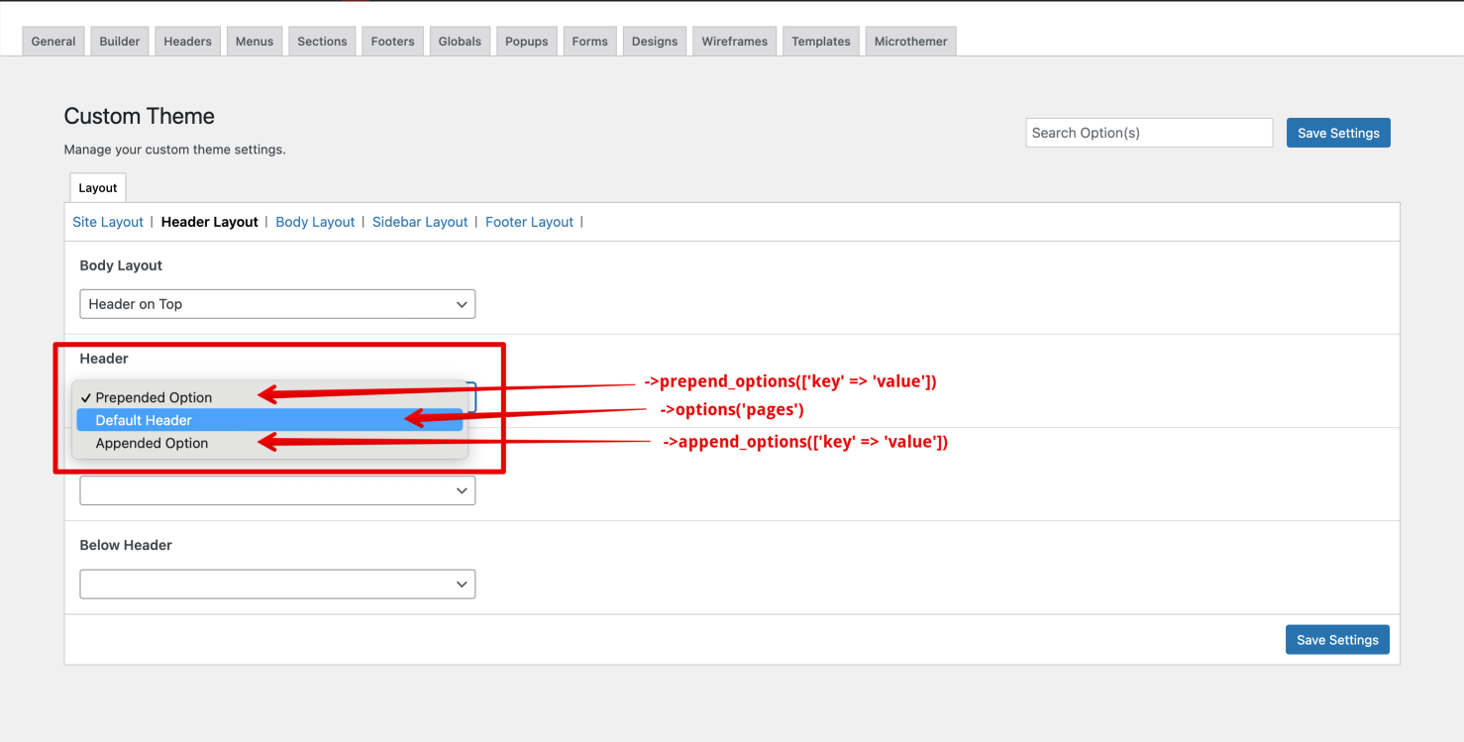Open the Footers tab

tap(391, 41)
